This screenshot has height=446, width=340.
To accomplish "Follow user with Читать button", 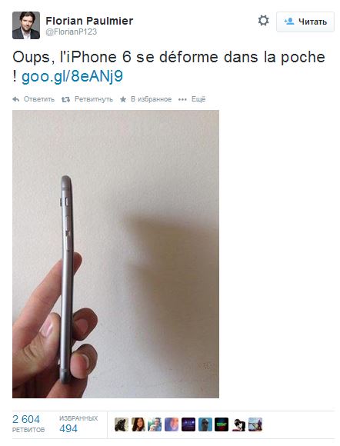I will pyautogui.click(x=305, y=22).
